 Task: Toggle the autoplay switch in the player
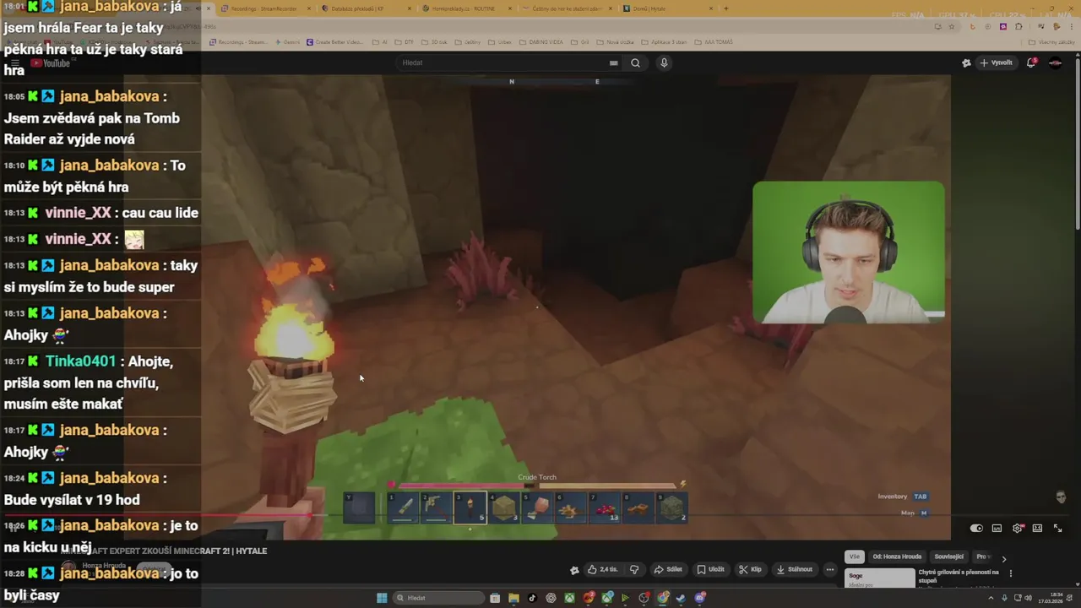pos(976,528)
